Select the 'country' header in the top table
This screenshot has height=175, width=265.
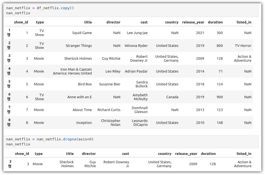tap(172, 22)
